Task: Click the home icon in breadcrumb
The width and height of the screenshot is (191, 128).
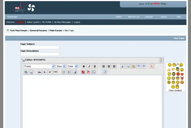Action: click(8, 30)
